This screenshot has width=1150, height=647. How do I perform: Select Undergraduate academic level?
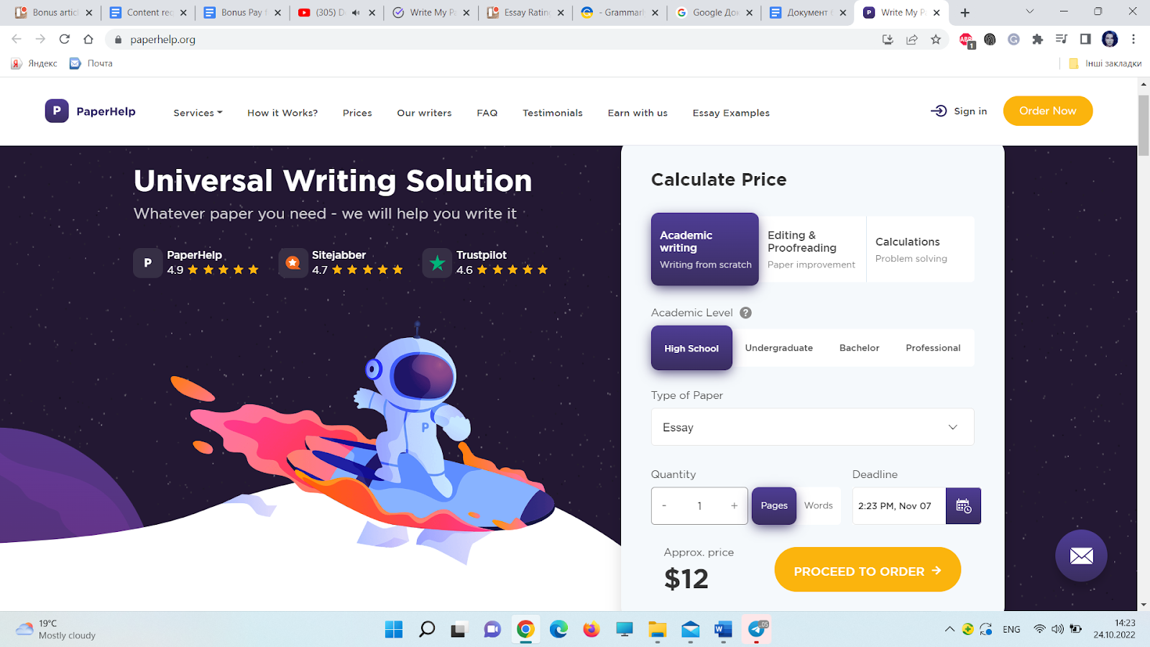(778, 348)
